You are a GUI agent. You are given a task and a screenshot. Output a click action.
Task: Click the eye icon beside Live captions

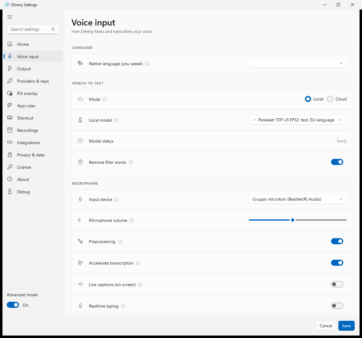tap(80, 284)
